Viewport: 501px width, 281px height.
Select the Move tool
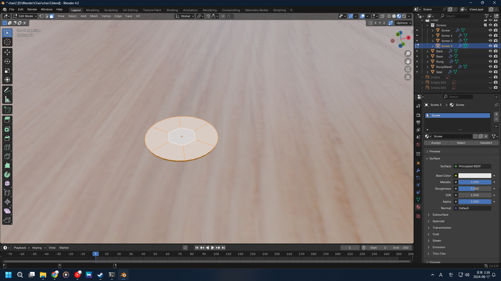(x=7, y=52)
